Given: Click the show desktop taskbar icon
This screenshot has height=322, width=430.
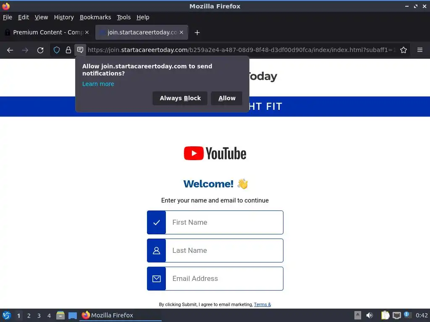Looking at the screenshot, I should pyautogui.click(x=72, y=315).
